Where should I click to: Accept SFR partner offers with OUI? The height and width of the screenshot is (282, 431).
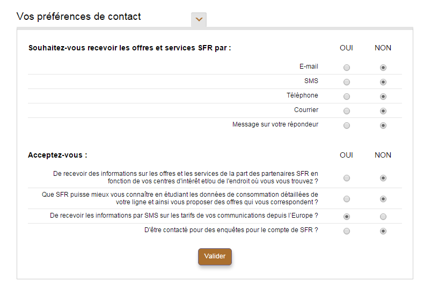point(347,178)
